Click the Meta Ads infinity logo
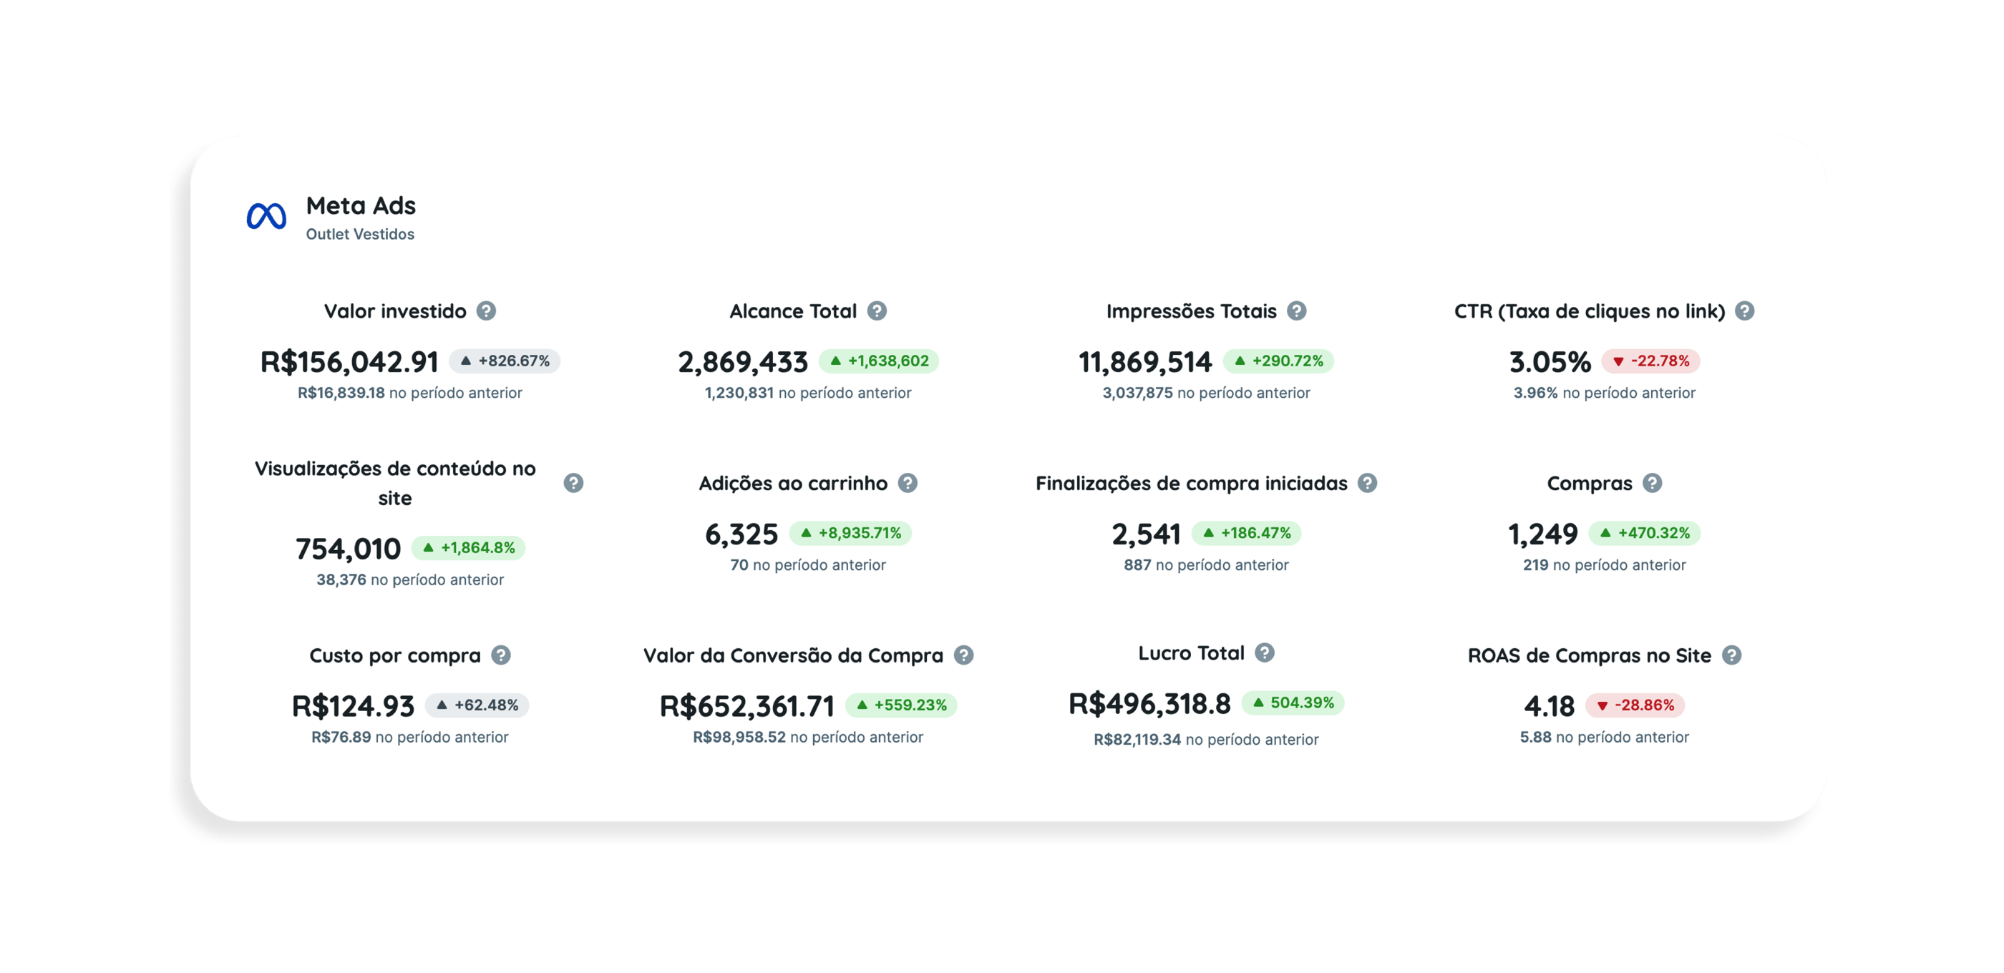Image resolution: width=2004 pixels, height=973 pixels. pyautogui.click(x=266, y=216)
